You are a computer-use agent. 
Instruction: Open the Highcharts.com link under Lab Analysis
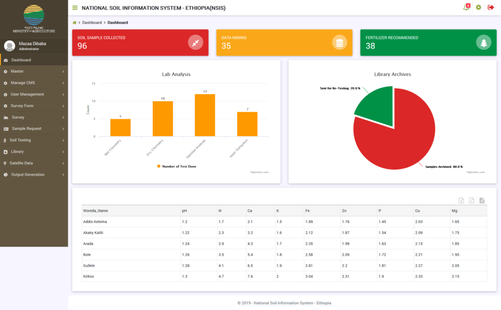pos(259,172)
